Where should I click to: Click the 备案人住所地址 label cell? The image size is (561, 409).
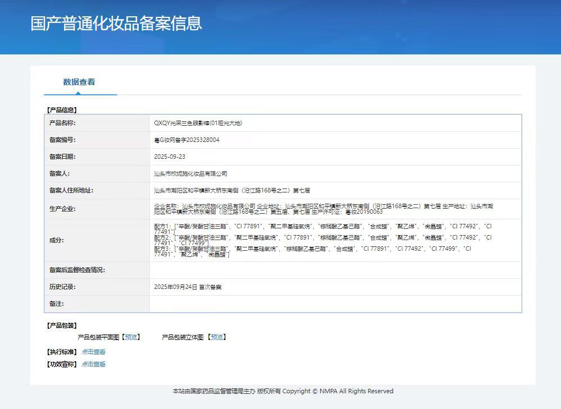coord(97,190)
